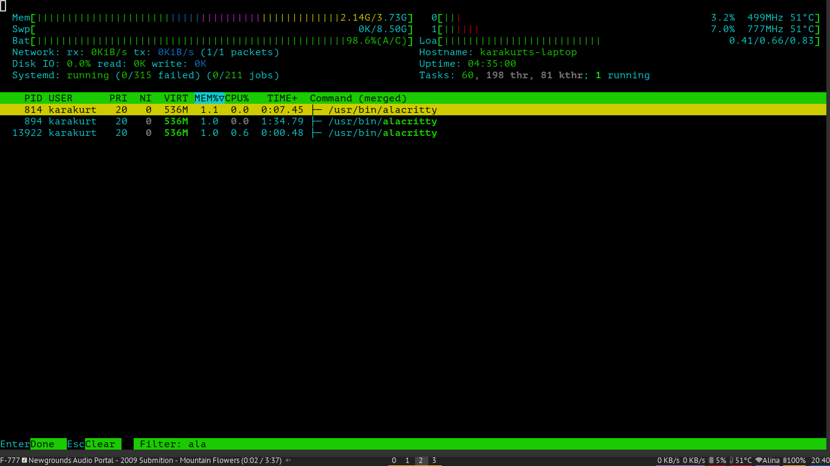
Task: Click the music note icon in status bar
Action: [24, 461]
